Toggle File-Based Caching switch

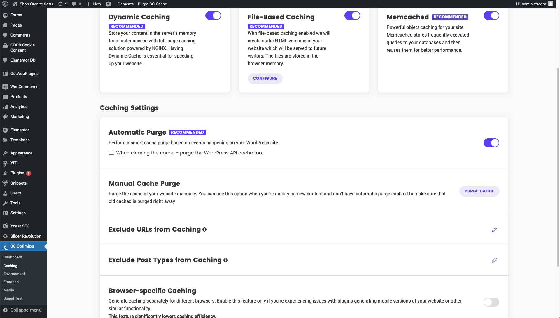tap(352, 15)
